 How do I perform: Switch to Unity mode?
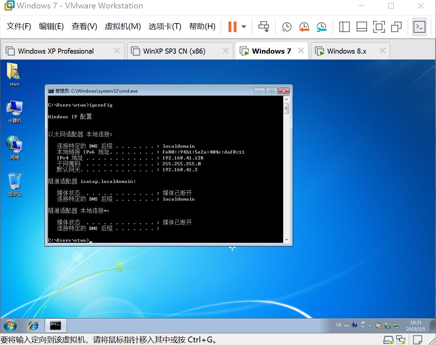pyautogui.click(x=396, y=27)
